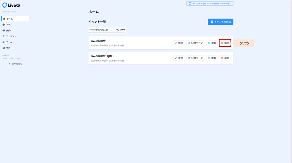
Task: Click 削除 for LiveQ説明会 event
Action: (225, 43)
